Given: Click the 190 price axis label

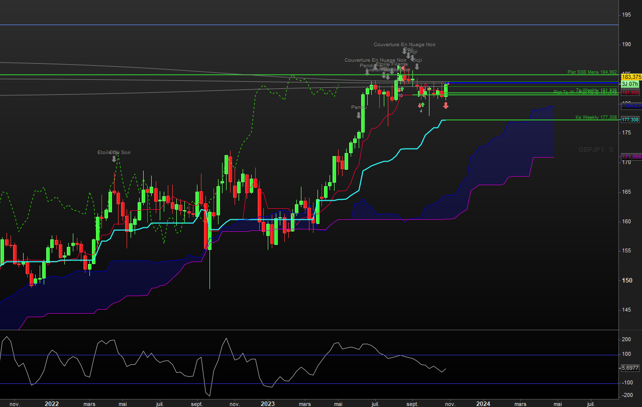Looking at the screenshot, I should (x=626, y=44).
